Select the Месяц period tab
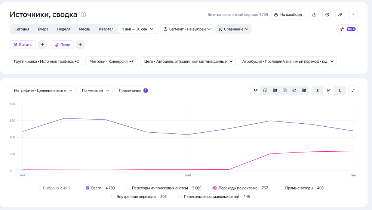 click(84, 29)
